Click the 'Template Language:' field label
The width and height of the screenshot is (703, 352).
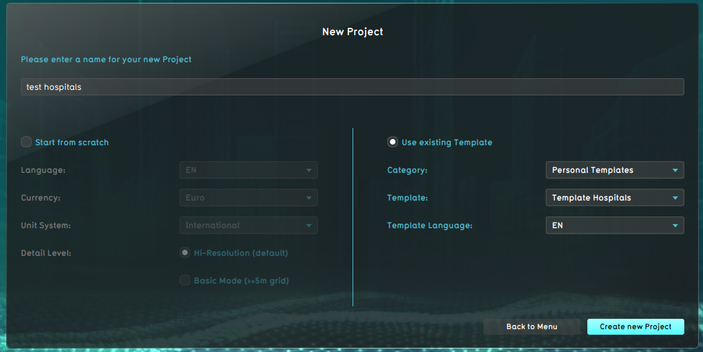pyautogui.click(x=429, y=225)
